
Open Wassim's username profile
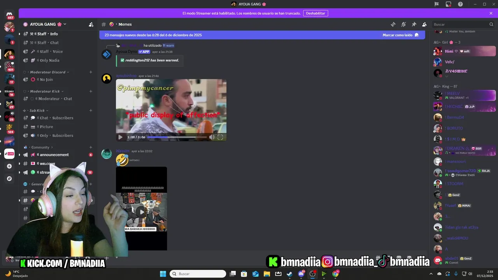coord(123,151)
